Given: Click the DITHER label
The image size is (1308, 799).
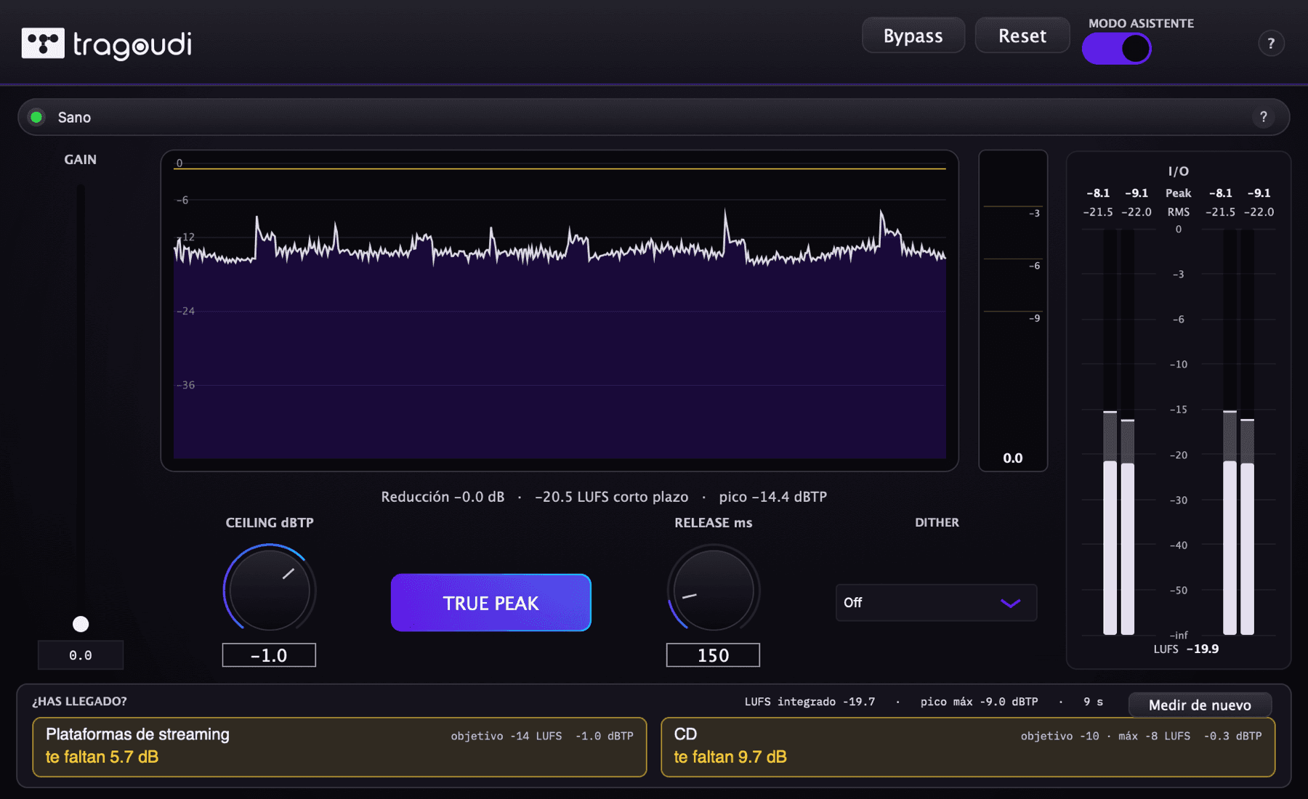Looking at the screenshot, I should [x=937, y=522].
